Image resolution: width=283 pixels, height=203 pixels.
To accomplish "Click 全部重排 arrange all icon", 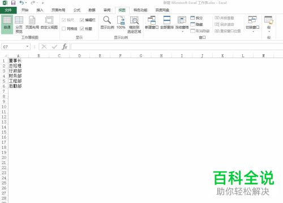I will 167,23.
